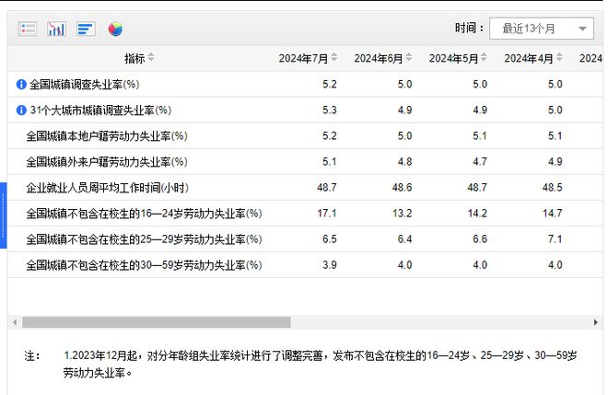Click the left arrow of horizontal scrollbar
The width and height of the screenshot is (608, 395).
pos(15,322)
